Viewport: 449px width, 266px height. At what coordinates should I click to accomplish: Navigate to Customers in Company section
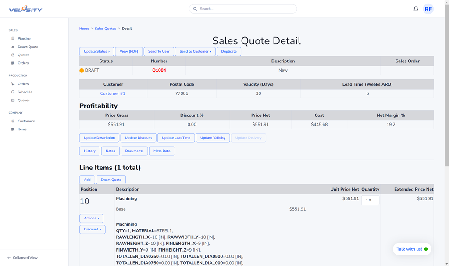26,121
